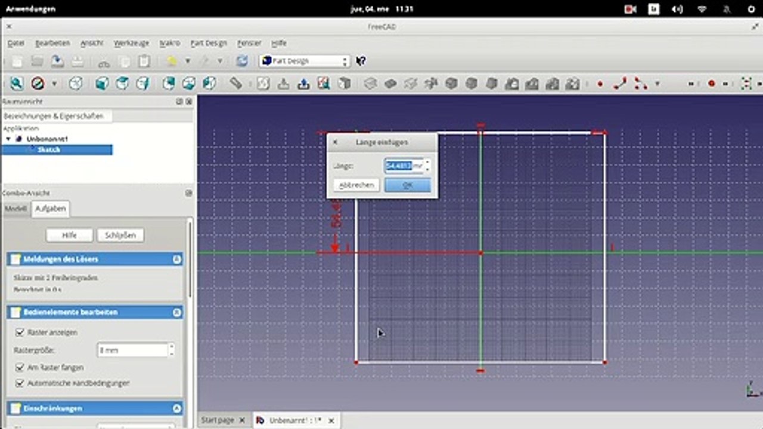This screenshot has width=763, height=429.
Task: Close the Unbenannt document tab
Action: pyautogui.click(x=331, y=420)
